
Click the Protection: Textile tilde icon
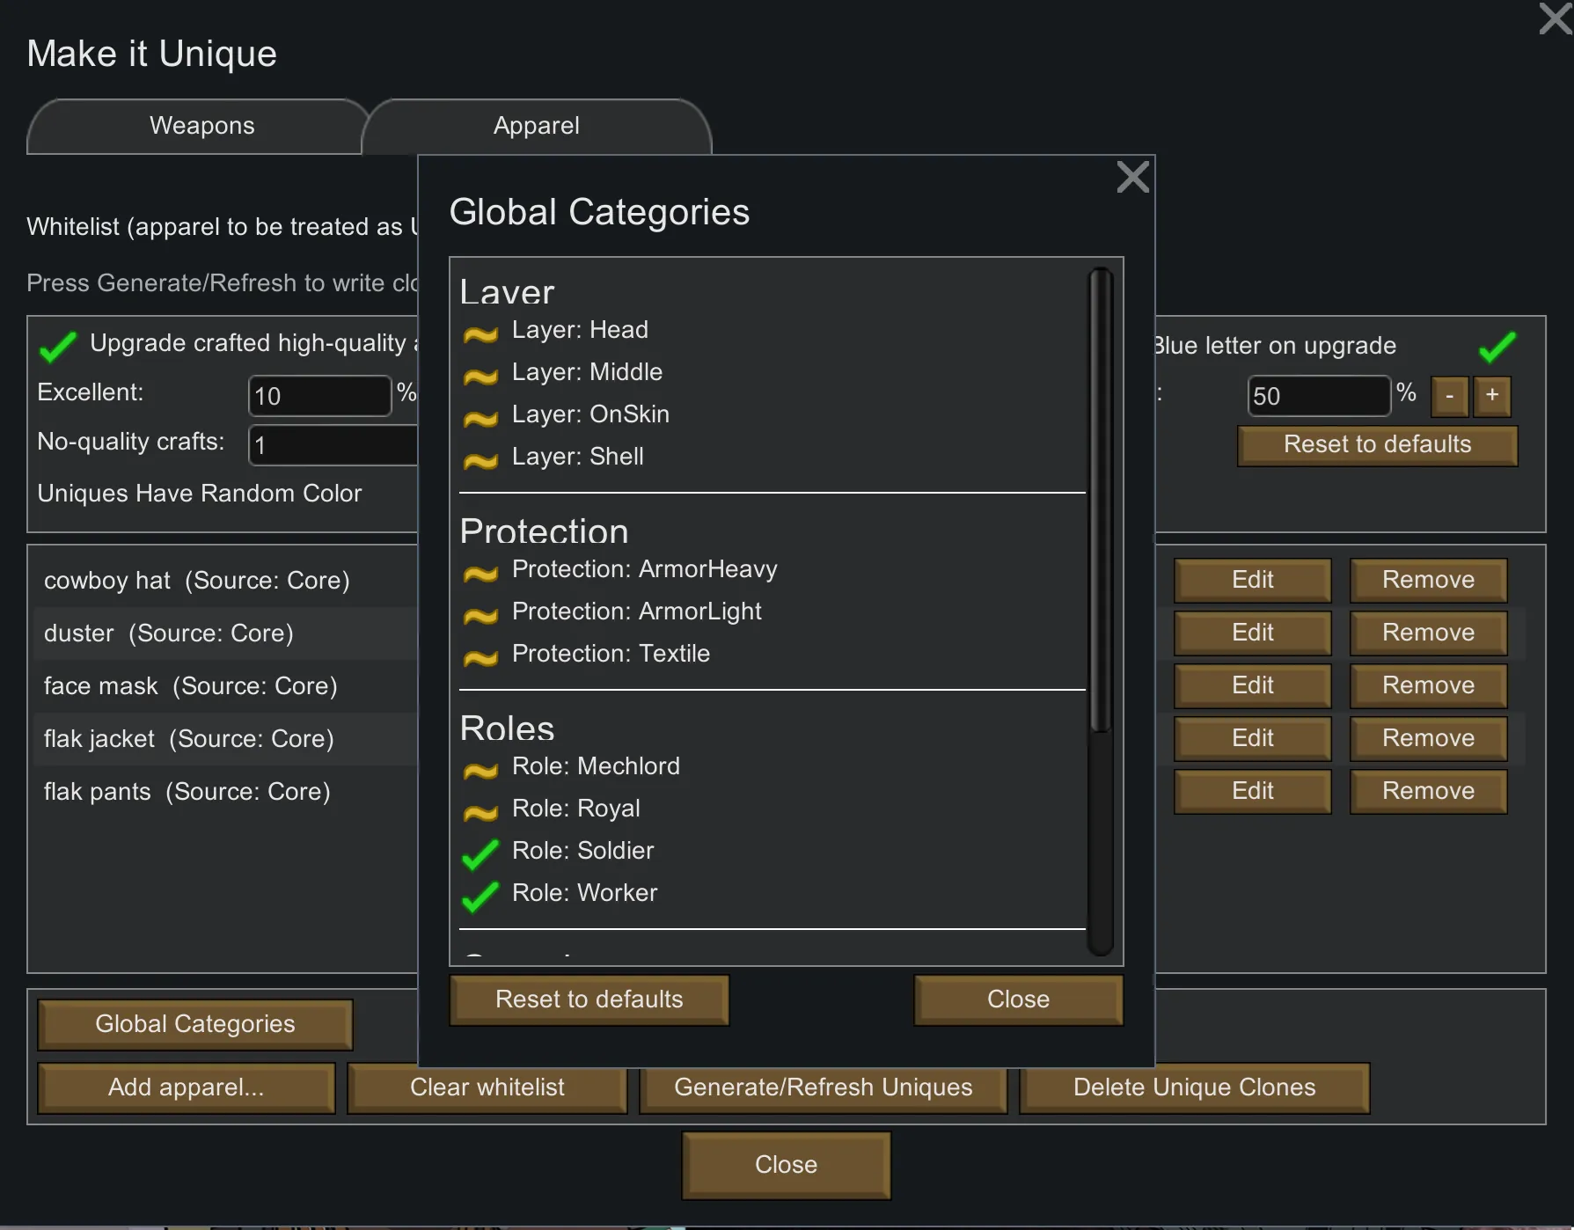(x=480, y=657)
